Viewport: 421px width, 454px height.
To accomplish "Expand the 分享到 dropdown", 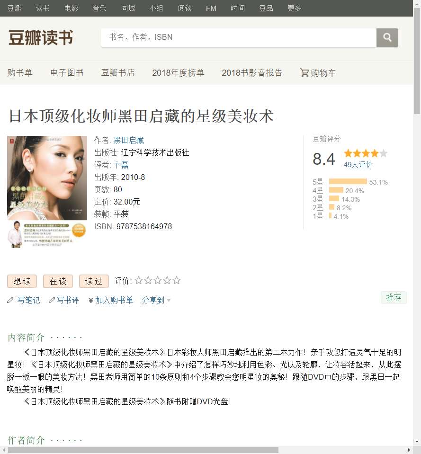I will pos(156,300).
